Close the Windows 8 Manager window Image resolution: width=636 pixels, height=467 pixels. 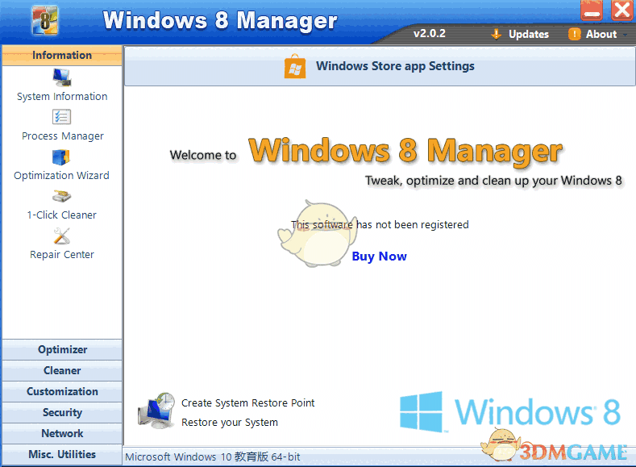[x=622, y=10]
